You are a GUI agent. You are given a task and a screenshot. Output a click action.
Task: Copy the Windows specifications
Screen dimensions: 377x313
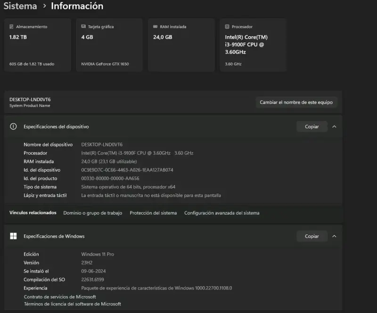(x=312, y=236)
